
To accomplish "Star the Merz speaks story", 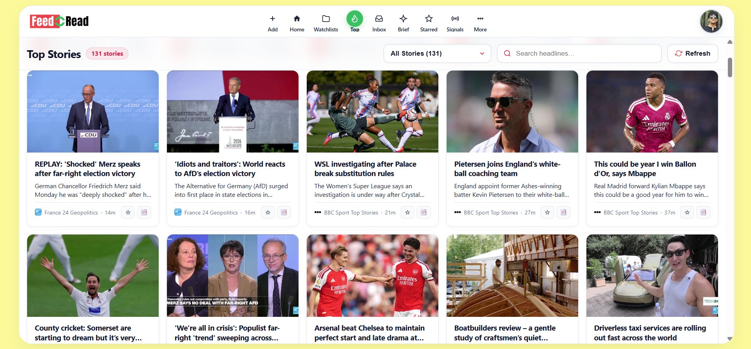I will (128, 213).
